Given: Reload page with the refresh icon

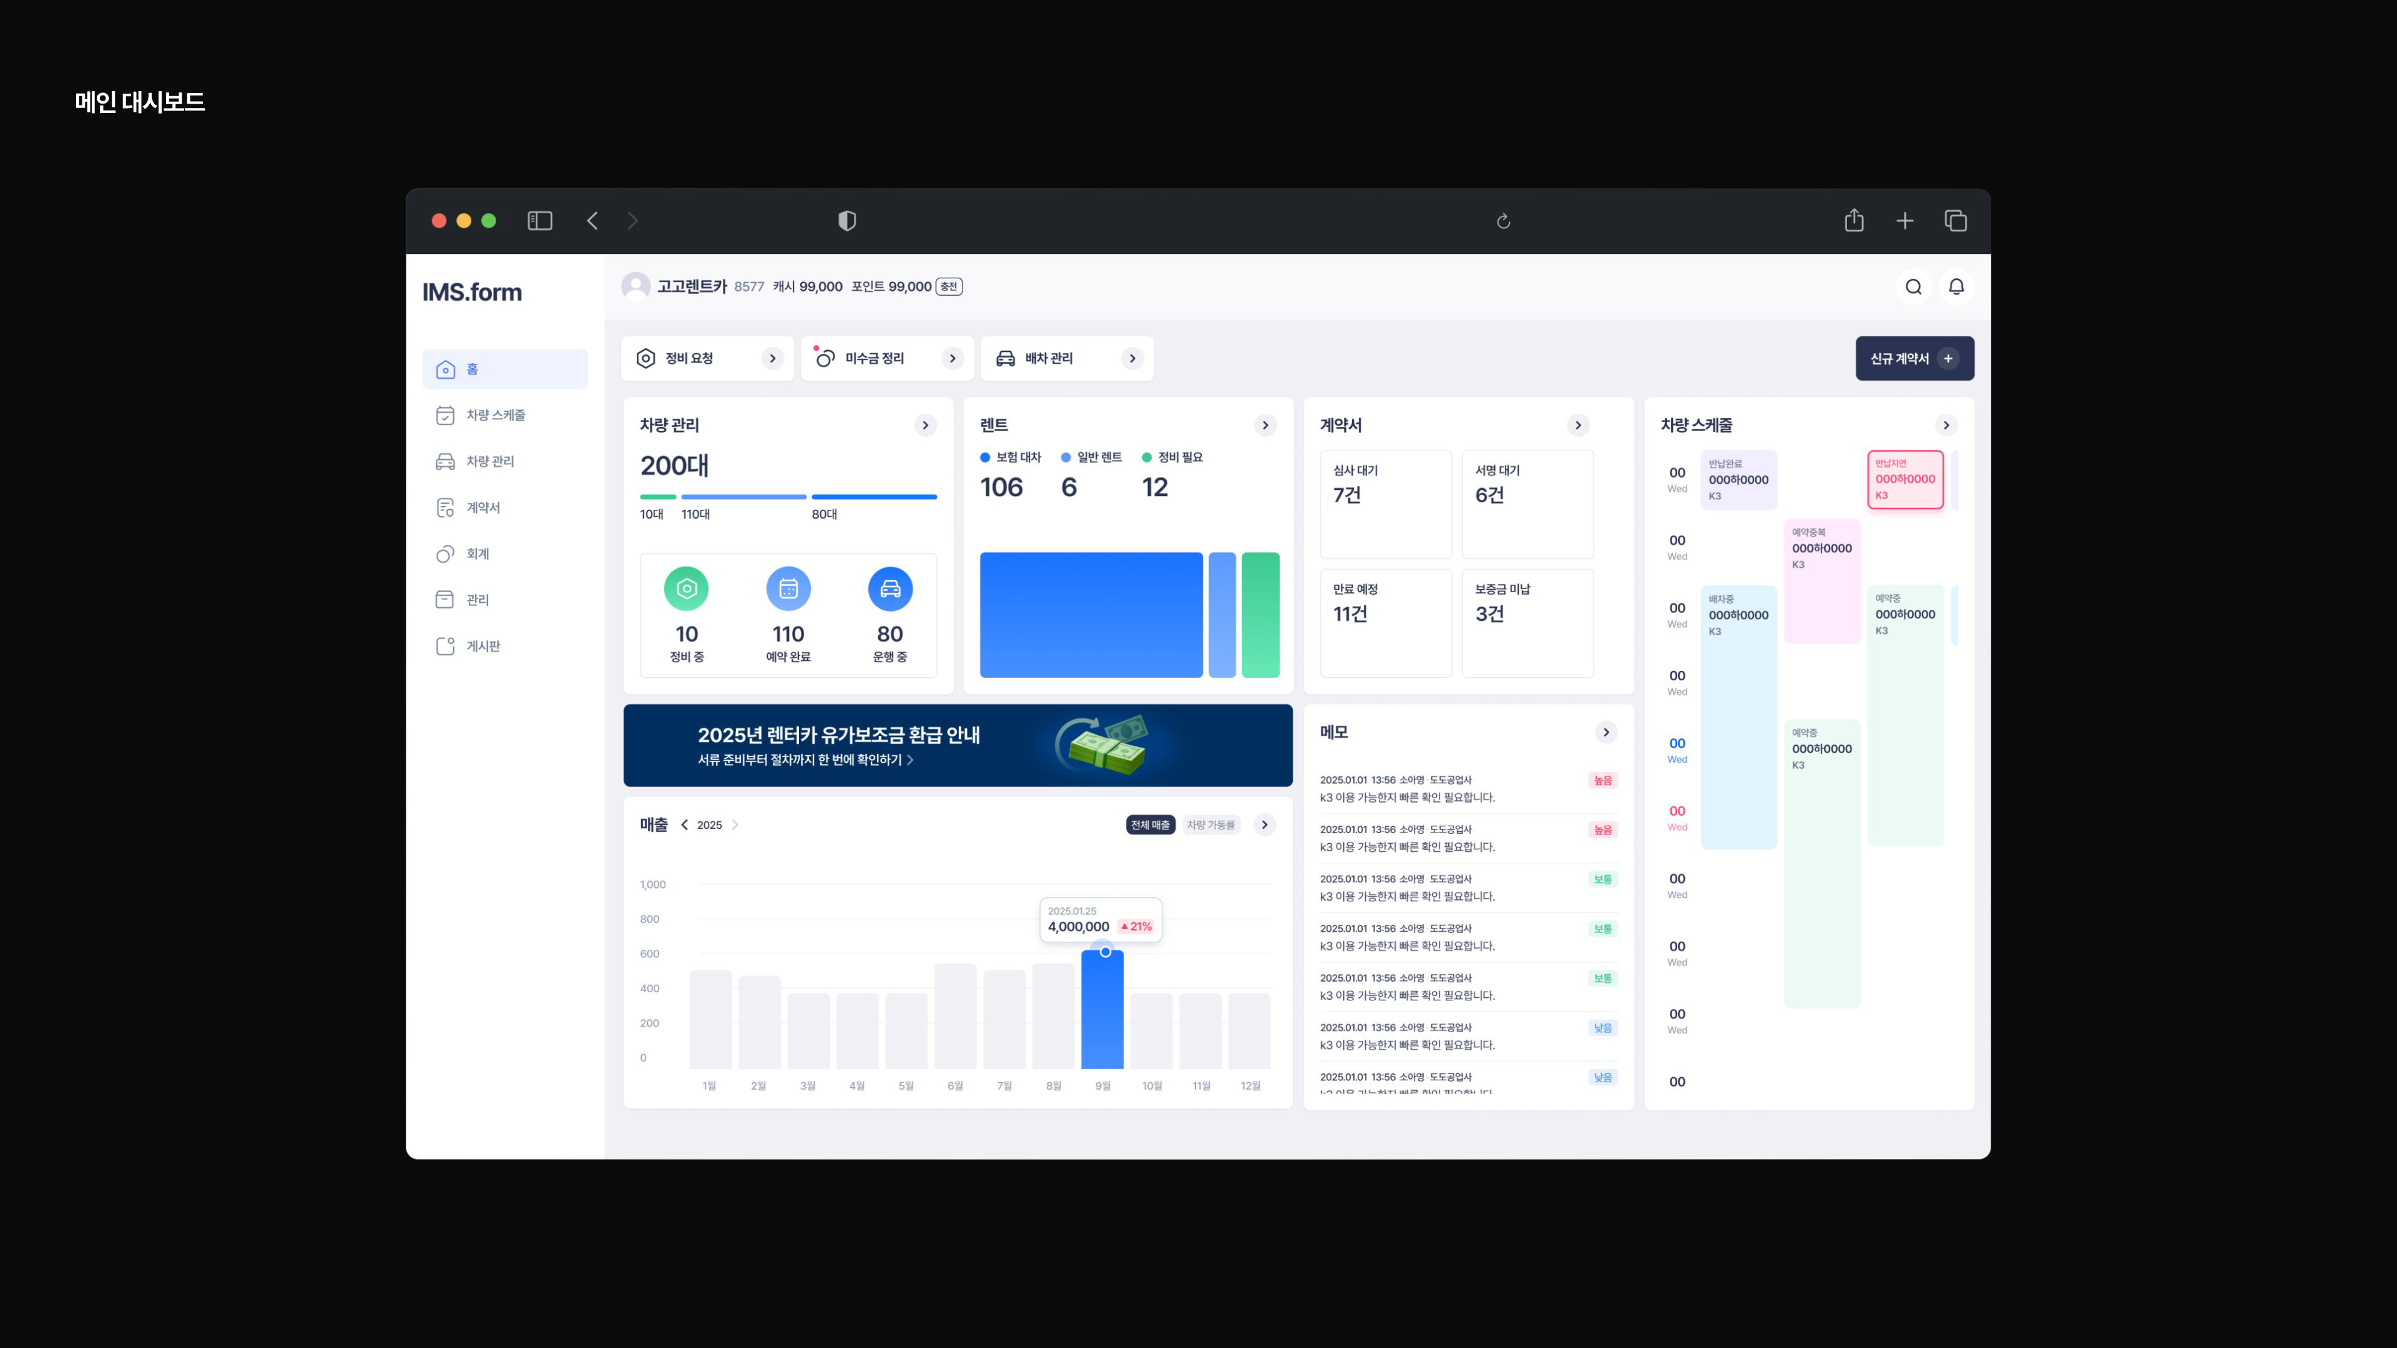Looking at the screenshot, I should pyautogui.click(x=1502, y=222).
